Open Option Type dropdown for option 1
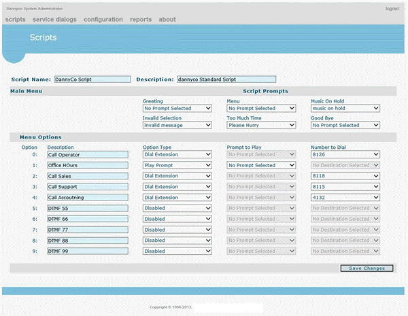Screen dimensions: 408x316 point(177,165)
